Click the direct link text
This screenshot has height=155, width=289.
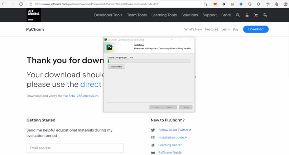[x=91, y=84]
